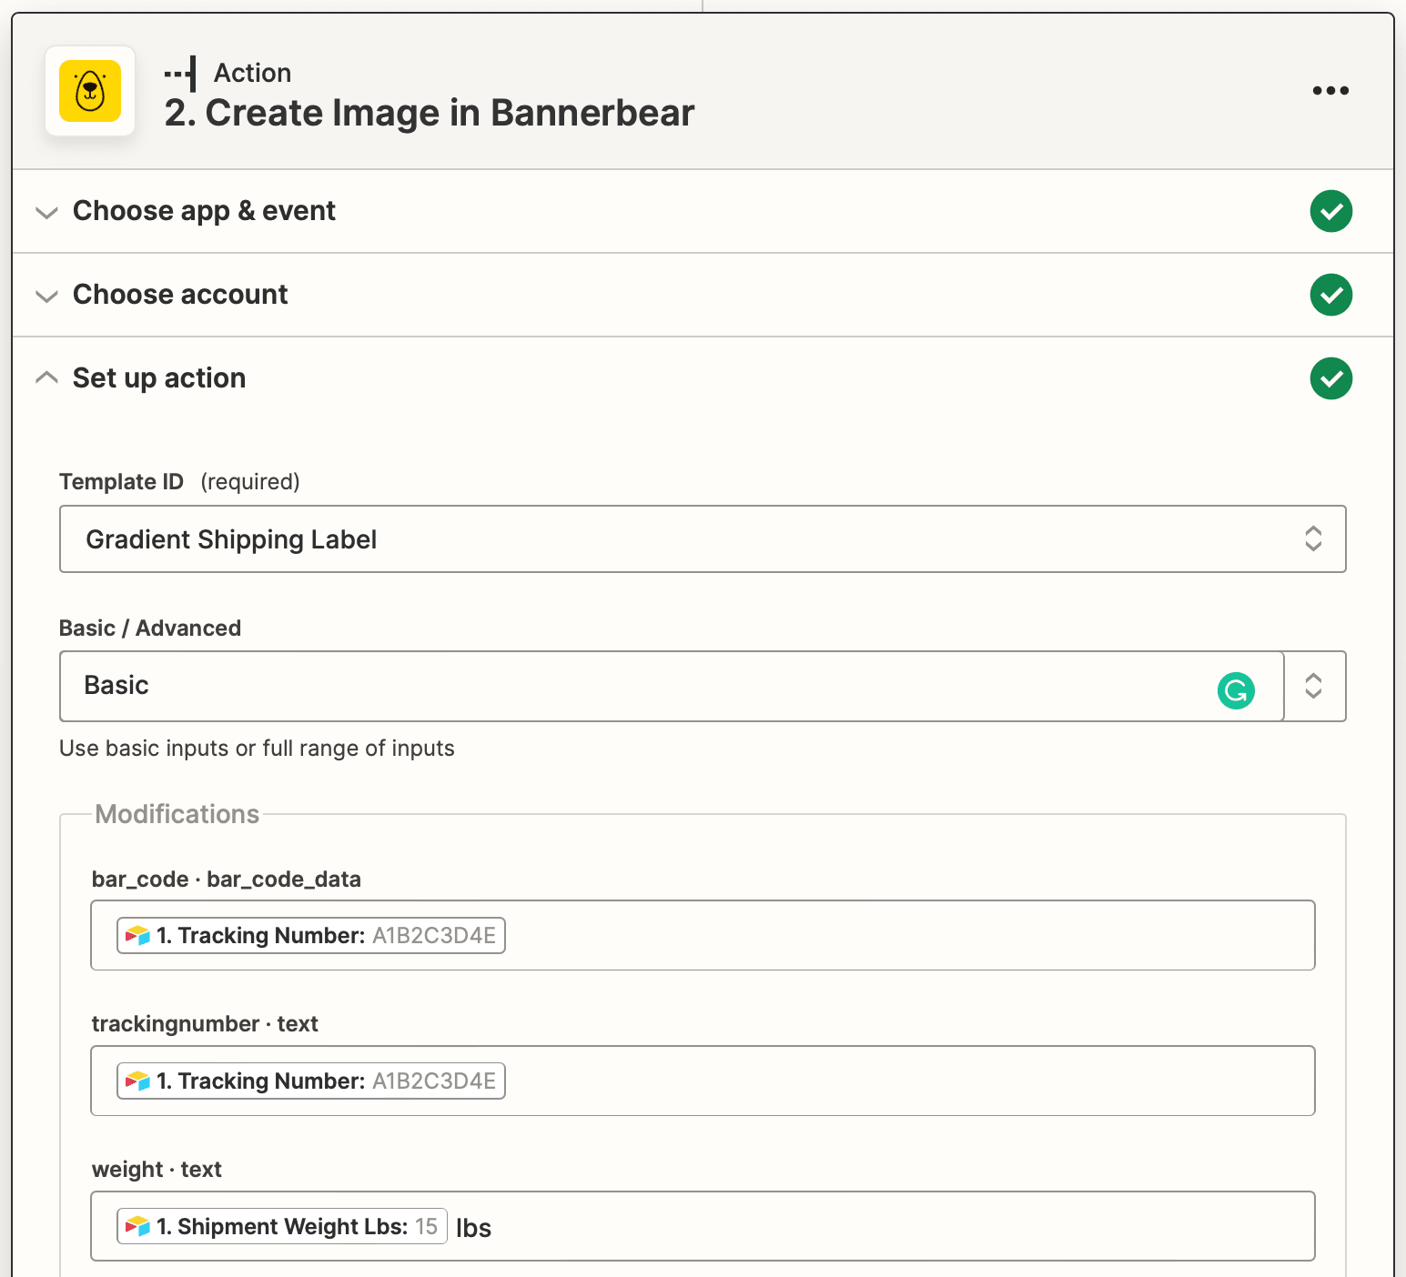Click the green checkmark on Choose app & event

(1330, 211)
